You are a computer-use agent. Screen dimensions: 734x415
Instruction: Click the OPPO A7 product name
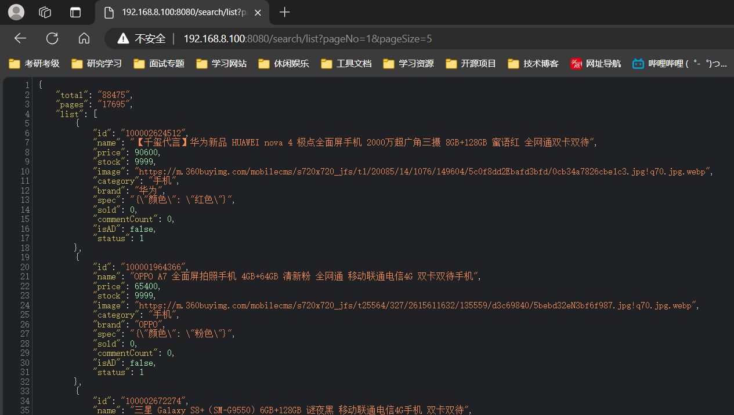tap(305, 276)
